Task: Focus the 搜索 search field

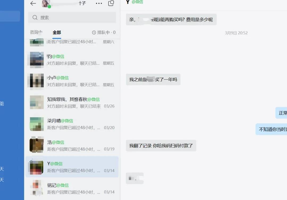Action: 72,17
